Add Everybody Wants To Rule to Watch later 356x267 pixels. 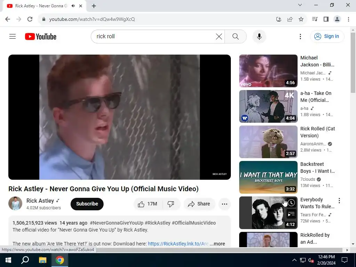click(291, 203)
